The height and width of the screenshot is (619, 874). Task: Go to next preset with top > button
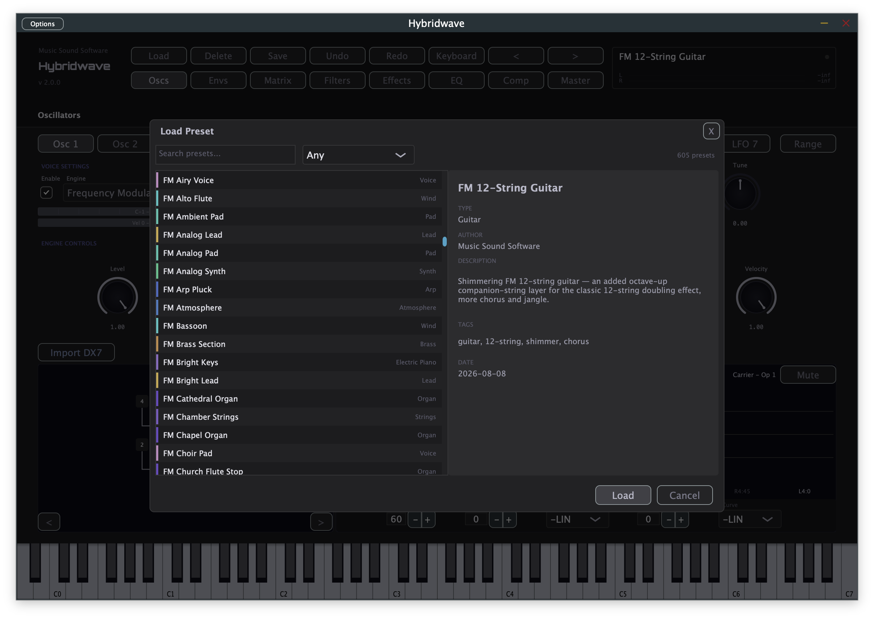point(575,56)
